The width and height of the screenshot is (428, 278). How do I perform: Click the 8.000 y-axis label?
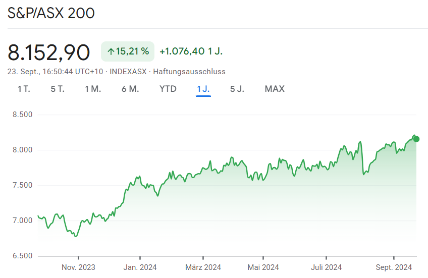(22, 150)
